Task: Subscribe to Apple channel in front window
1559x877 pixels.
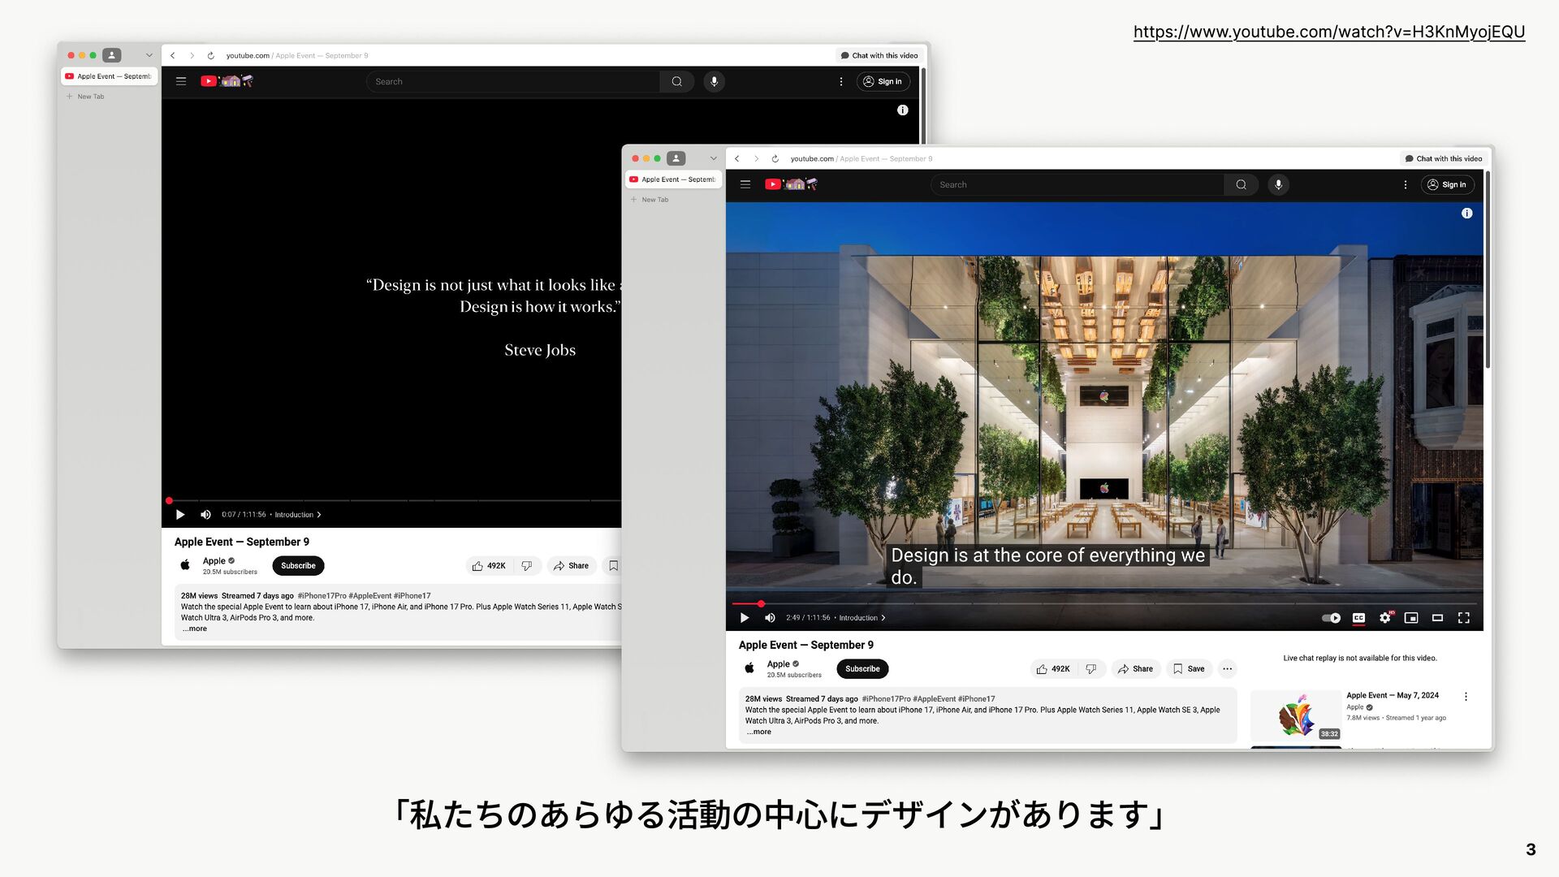Action: tap(862, 669)
